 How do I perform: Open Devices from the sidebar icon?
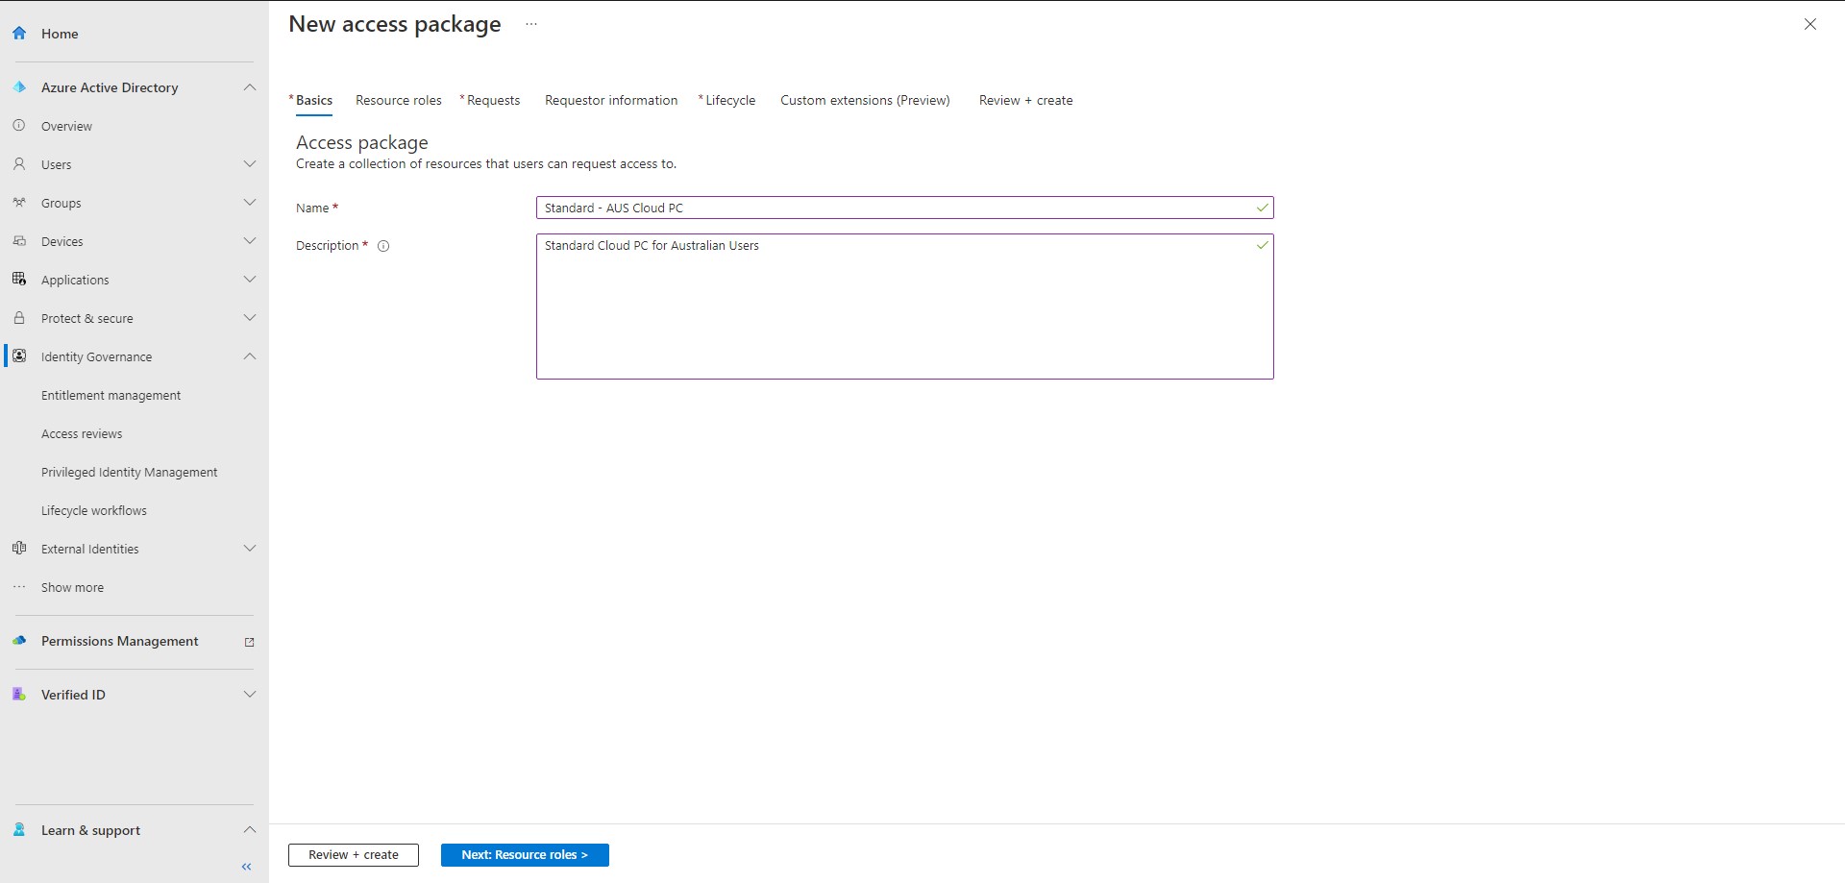(19, 240)
